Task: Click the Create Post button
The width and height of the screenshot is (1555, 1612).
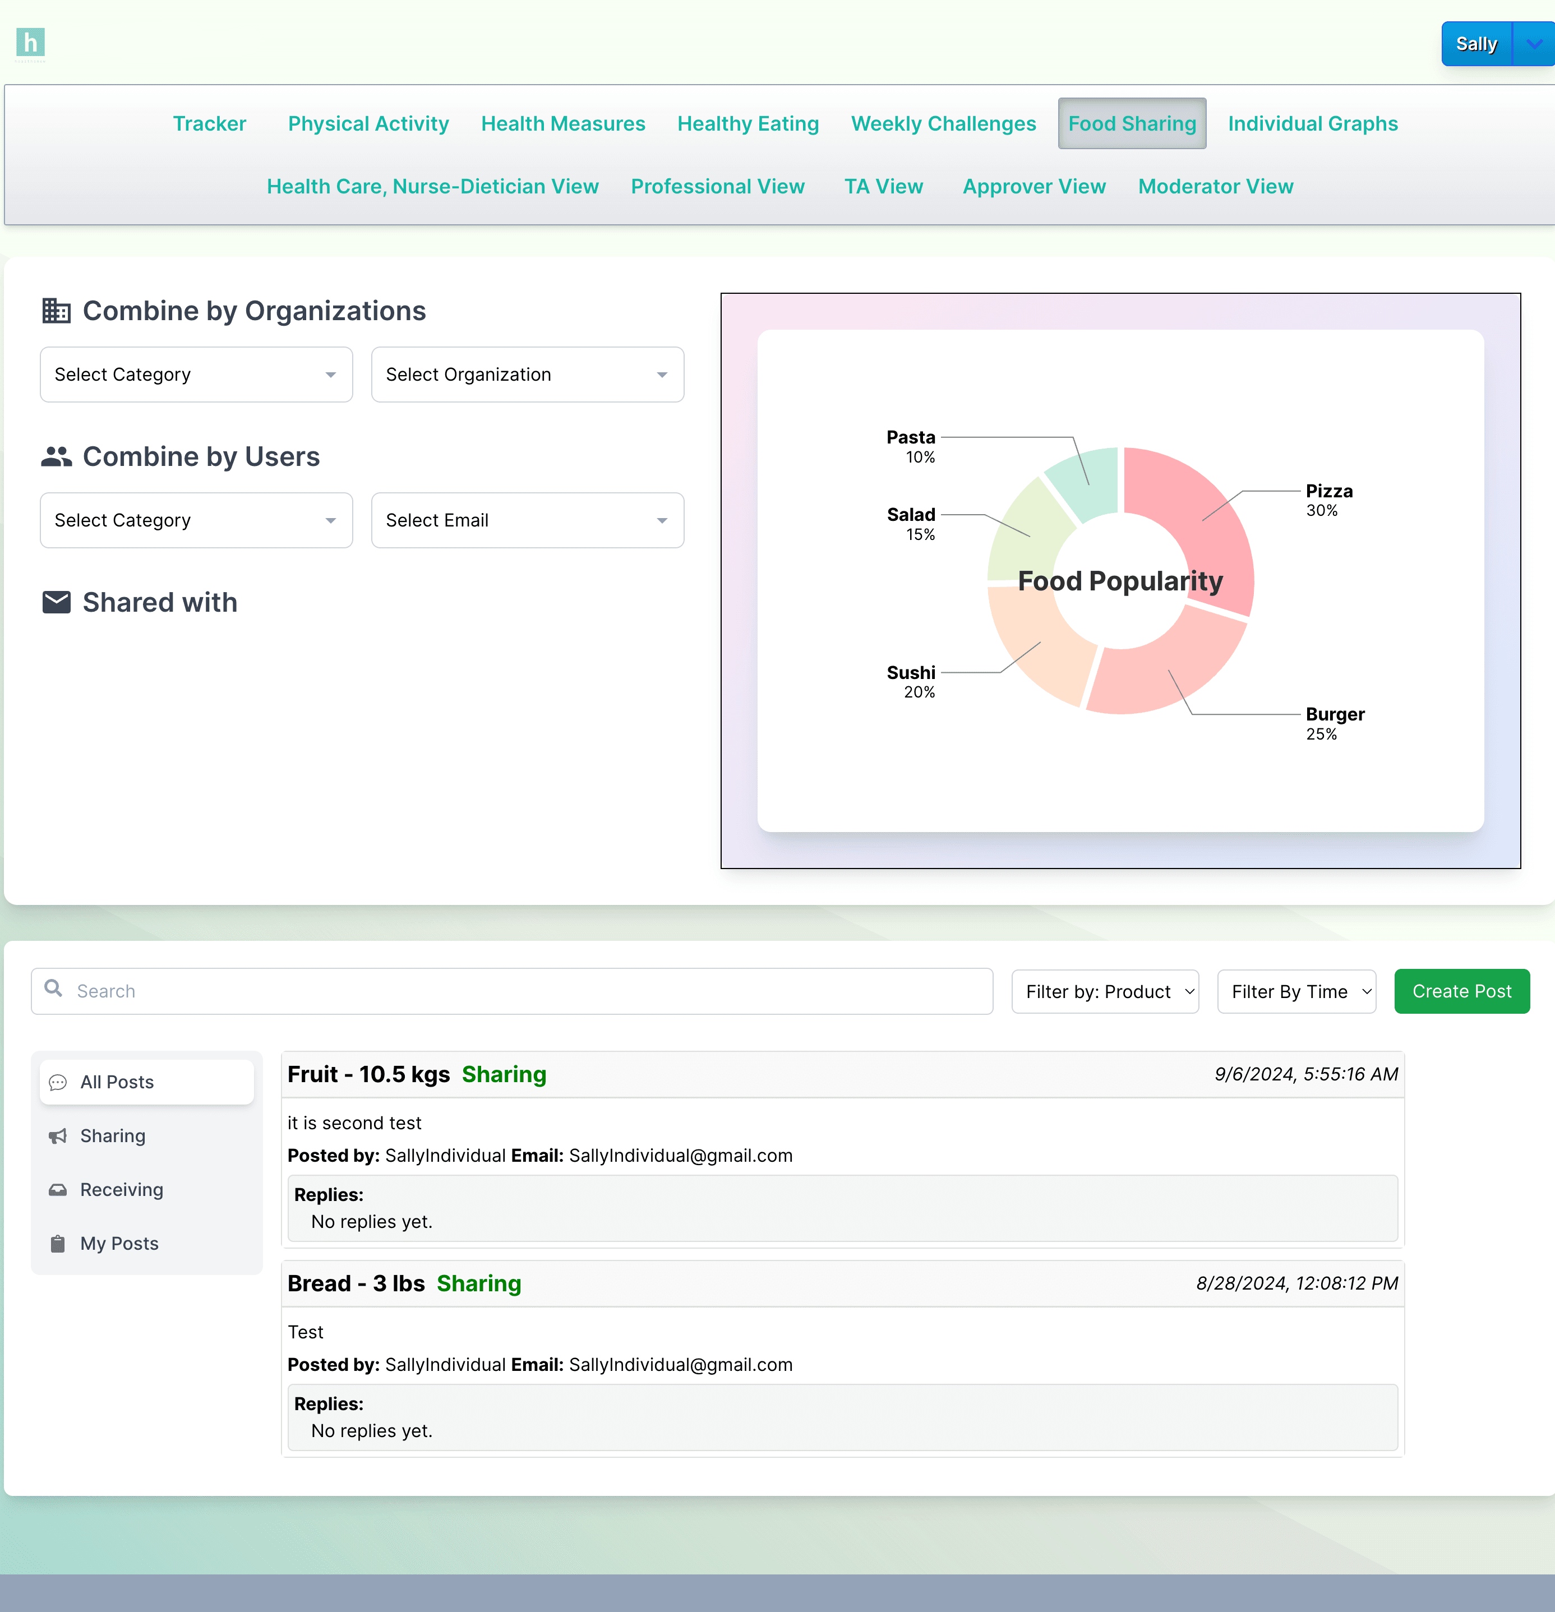Action: [x=1462, y=991]
